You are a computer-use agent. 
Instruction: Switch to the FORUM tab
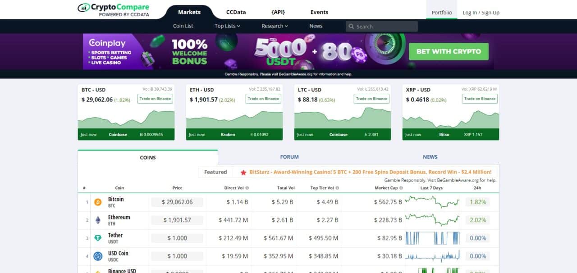coord(289,157)
